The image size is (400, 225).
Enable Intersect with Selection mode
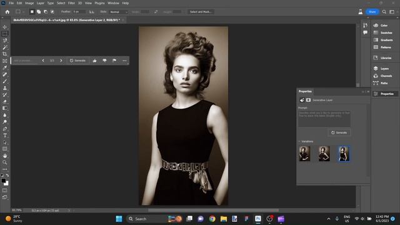point(52,12)
